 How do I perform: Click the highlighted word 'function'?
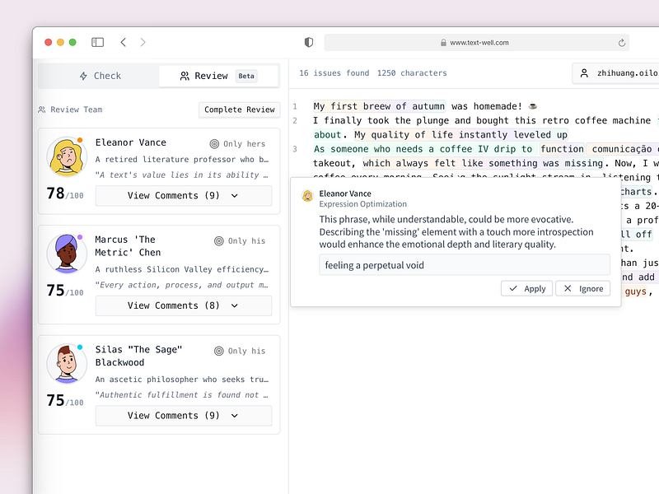click(x=562, y=149)
